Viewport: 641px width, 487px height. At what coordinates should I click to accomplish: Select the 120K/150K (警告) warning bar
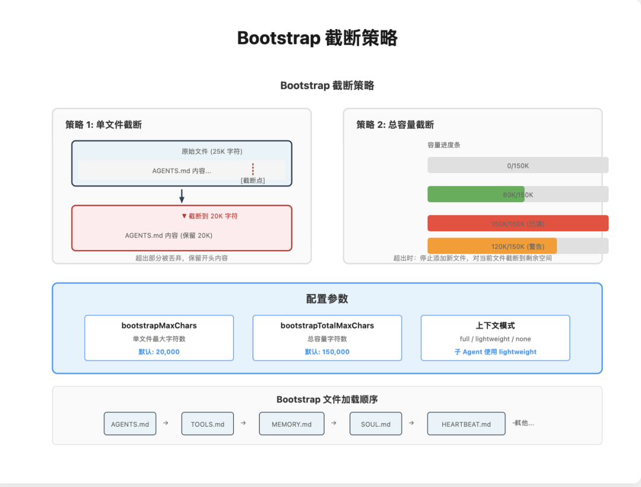tap(493, 245)
